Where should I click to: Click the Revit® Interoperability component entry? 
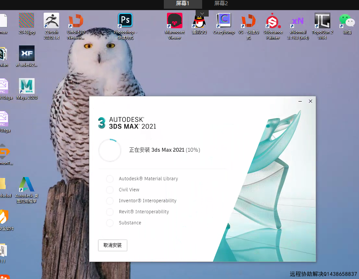[x=144, y=212]
